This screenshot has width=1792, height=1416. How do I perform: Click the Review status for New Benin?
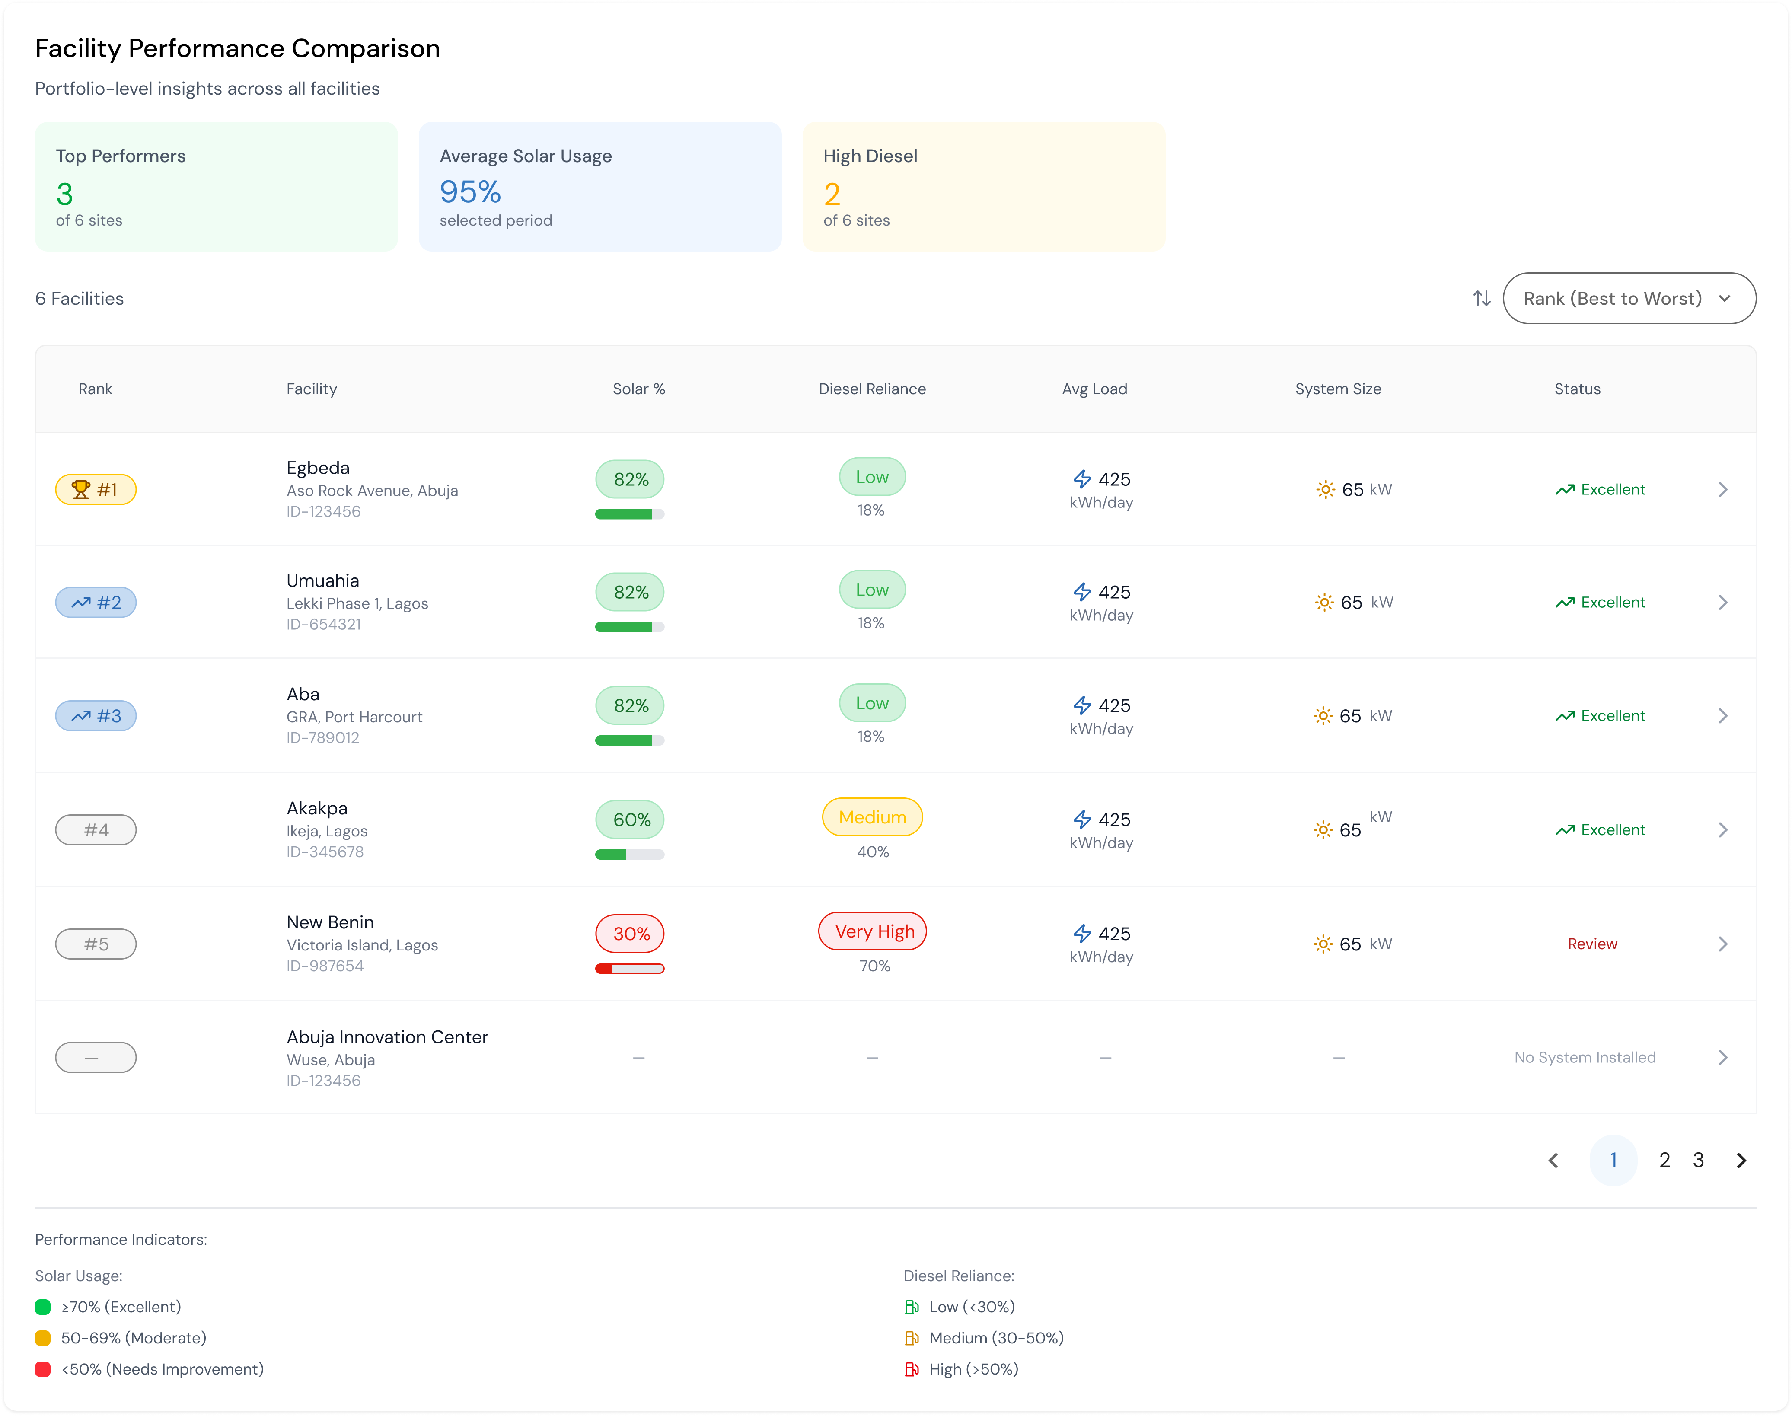tap(1592, 944)
